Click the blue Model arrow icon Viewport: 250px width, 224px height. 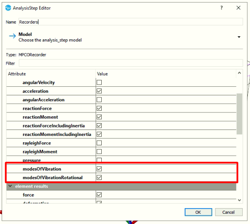tap(12, 36)
